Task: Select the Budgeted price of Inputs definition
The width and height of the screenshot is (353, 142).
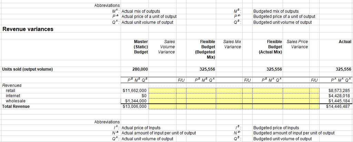Action: [276, 128]
